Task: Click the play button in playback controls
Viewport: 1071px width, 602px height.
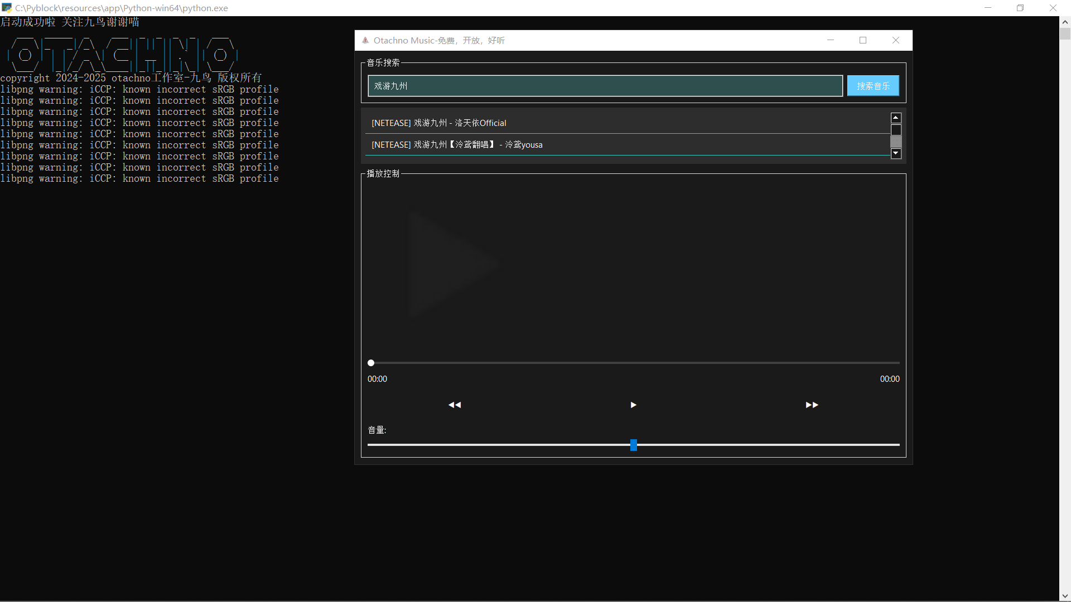Action: (x=633, y=405)
